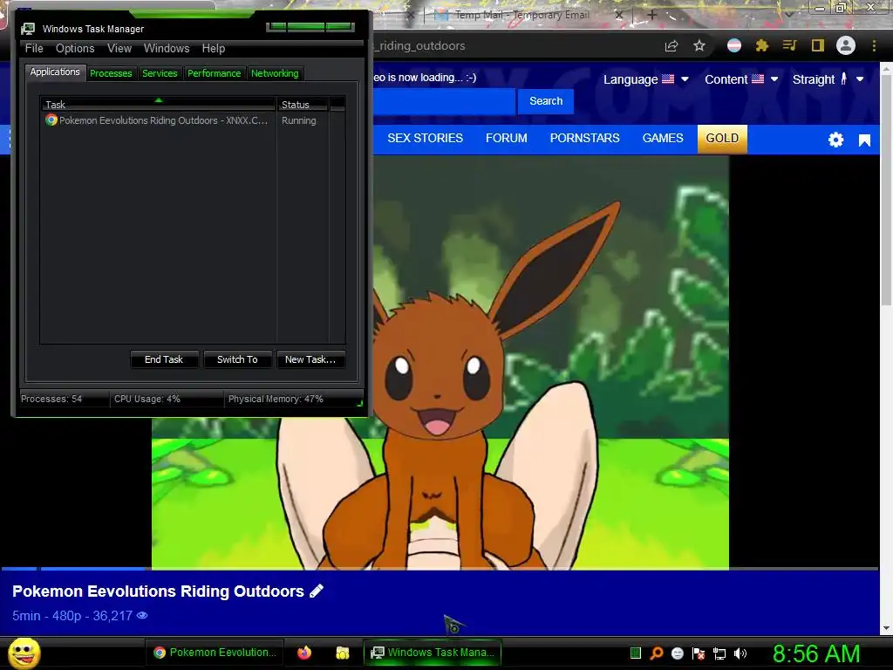This screenshot has width=893, height=670.
Task: Toggle the Chrome side panel icon
Action: coord(818,45)
